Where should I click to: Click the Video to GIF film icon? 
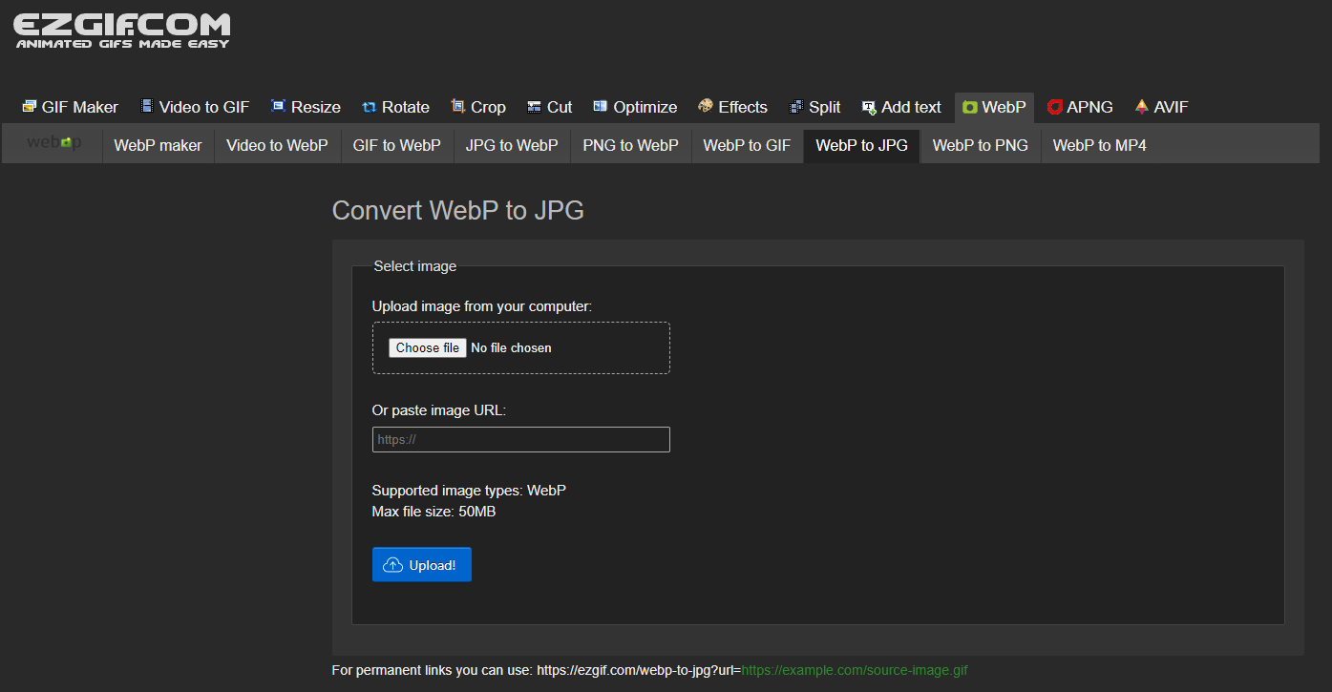(147, 106)
